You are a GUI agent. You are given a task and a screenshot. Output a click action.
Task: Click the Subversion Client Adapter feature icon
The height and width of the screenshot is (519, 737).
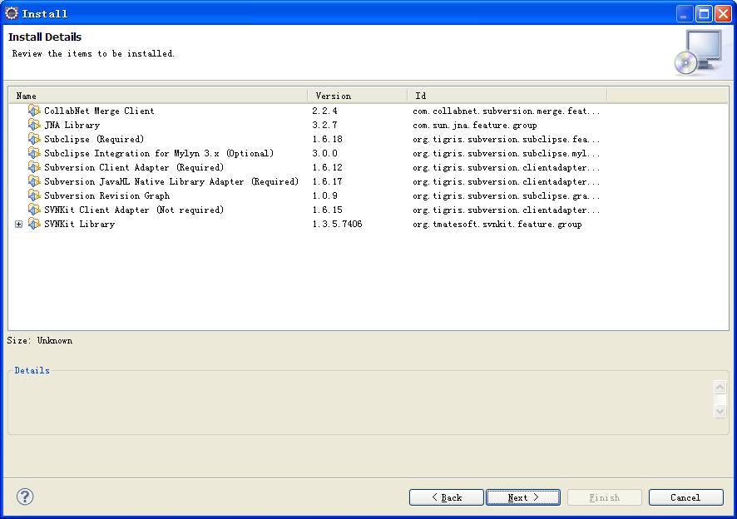tap(34, 167)
